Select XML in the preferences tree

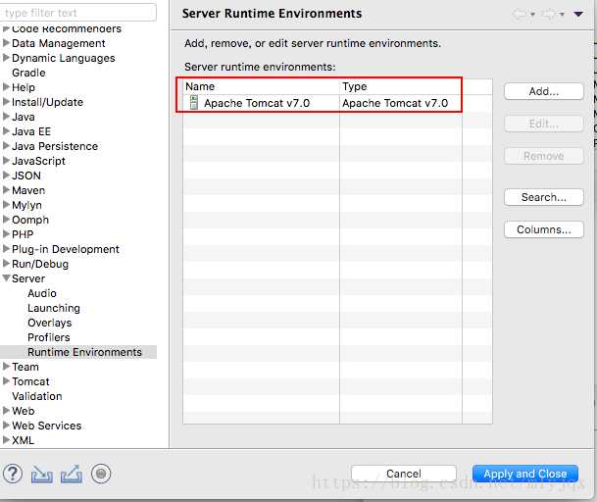coord(23,440)
